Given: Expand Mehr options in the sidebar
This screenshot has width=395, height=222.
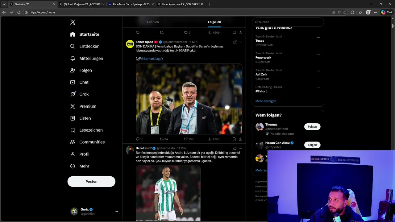Looking at the screenshot, I should click(80, 166).
